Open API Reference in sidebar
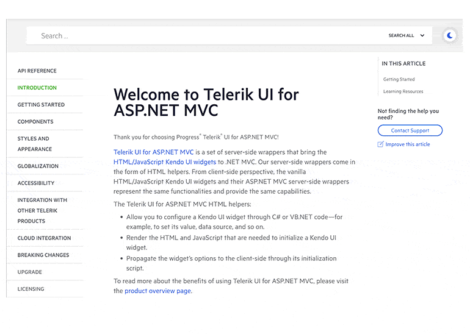The image size is (470, 334). (x=37, y=71)
